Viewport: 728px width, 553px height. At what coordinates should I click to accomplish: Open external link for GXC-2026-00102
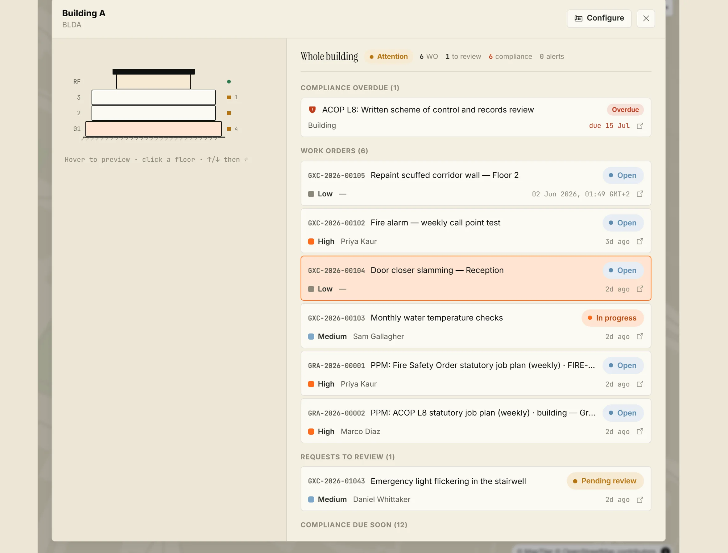click(640, 241)
